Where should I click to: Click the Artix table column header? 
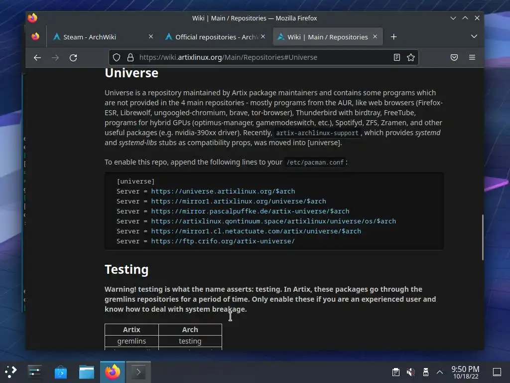coord(131,330)
